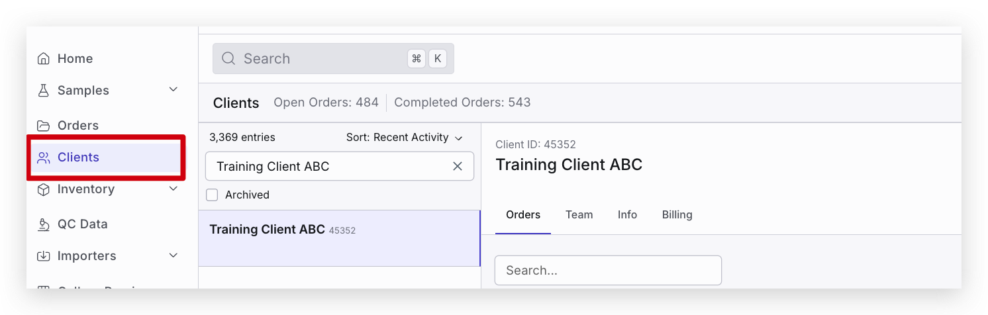Click the 3,369 entries count
Viewport: 988px width, 315px height.
point(242,138)
